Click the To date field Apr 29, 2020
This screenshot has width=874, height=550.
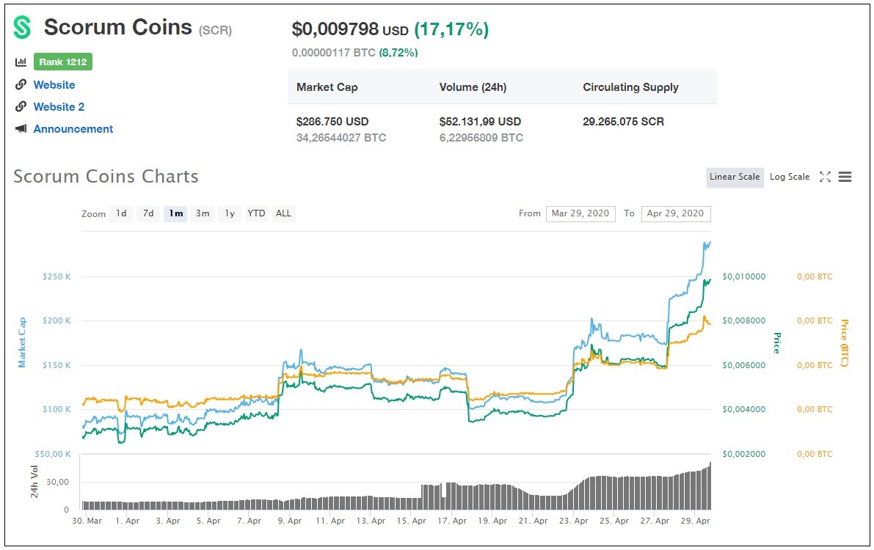(x=676, y=213)
